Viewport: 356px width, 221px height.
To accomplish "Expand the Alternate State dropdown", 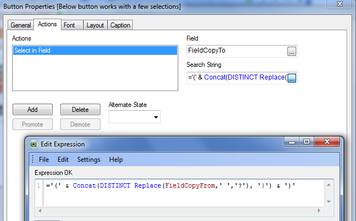I will (x=156, y=117).
